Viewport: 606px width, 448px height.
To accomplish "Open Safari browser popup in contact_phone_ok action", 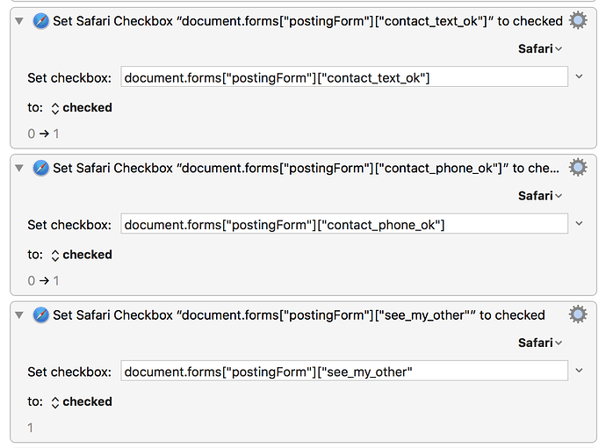I will pos(540,196).
